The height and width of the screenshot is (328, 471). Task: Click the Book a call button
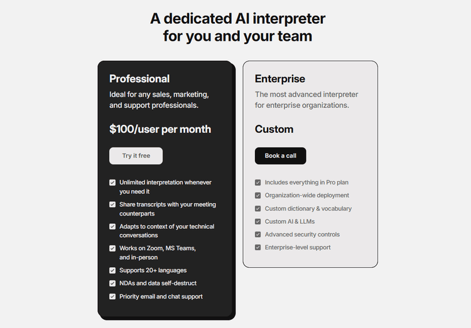(280, 156)
